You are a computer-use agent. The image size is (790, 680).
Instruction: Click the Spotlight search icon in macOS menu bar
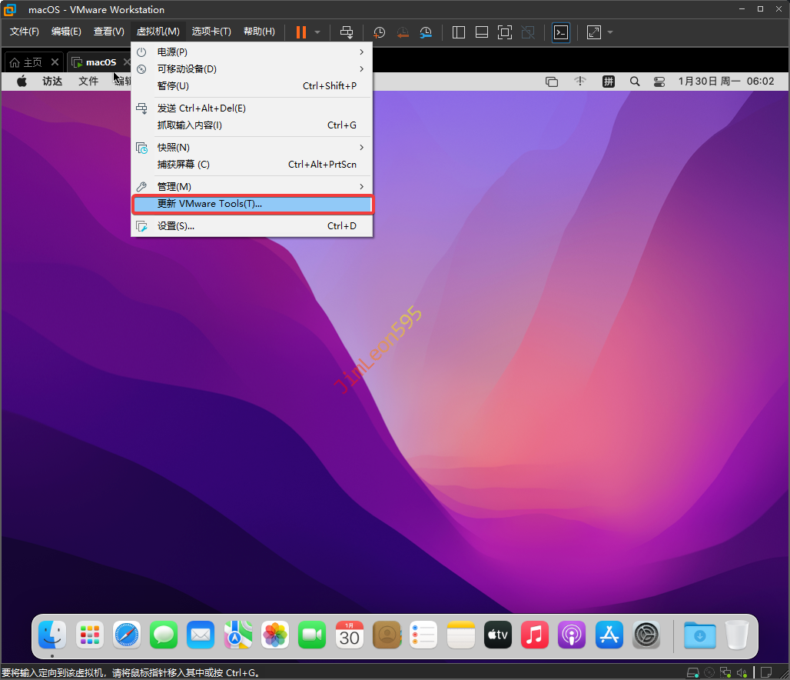[635, 82]
